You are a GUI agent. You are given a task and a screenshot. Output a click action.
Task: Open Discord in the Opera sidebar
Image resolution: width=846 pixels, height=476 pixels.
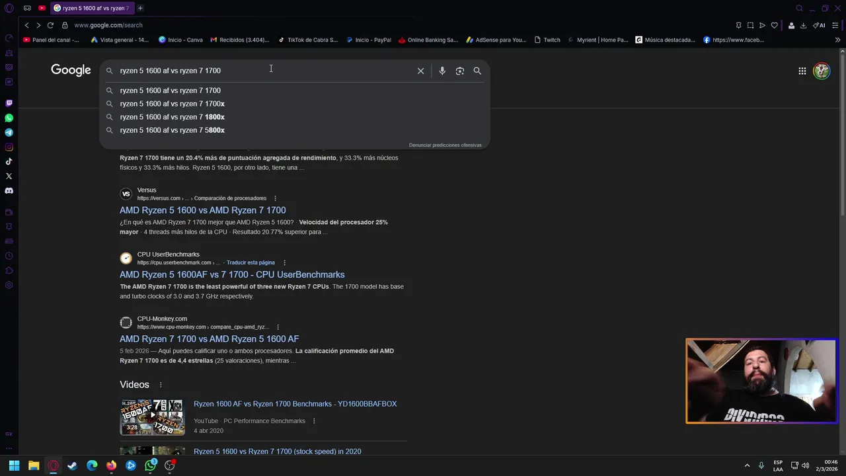coord(9,190)
